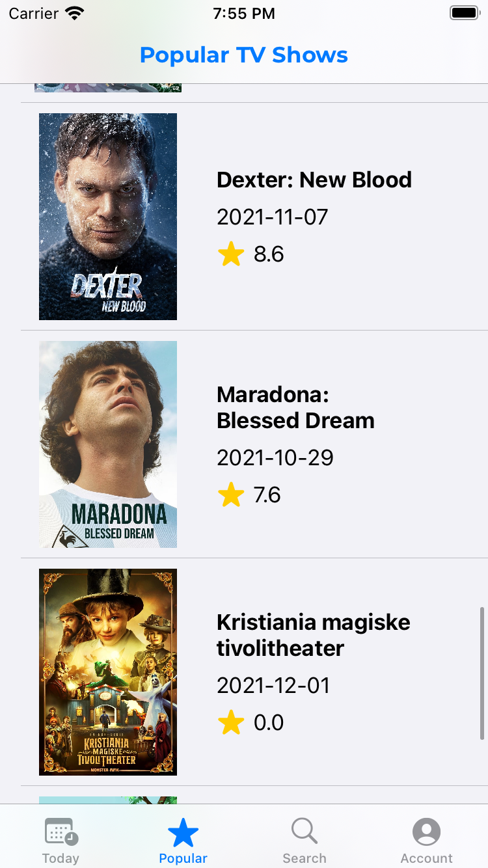488x868 pixels.
Task: Tap the partially visible poster at bottom
Action: tap(108, 800)
